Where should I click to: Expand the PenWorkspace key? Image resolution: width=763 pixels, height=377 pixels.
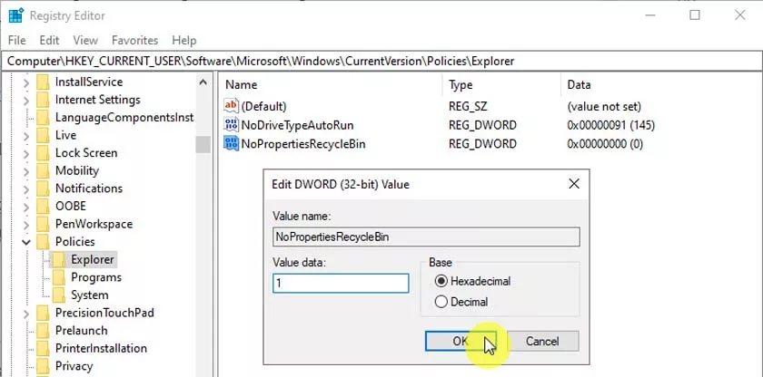(26, 224)
